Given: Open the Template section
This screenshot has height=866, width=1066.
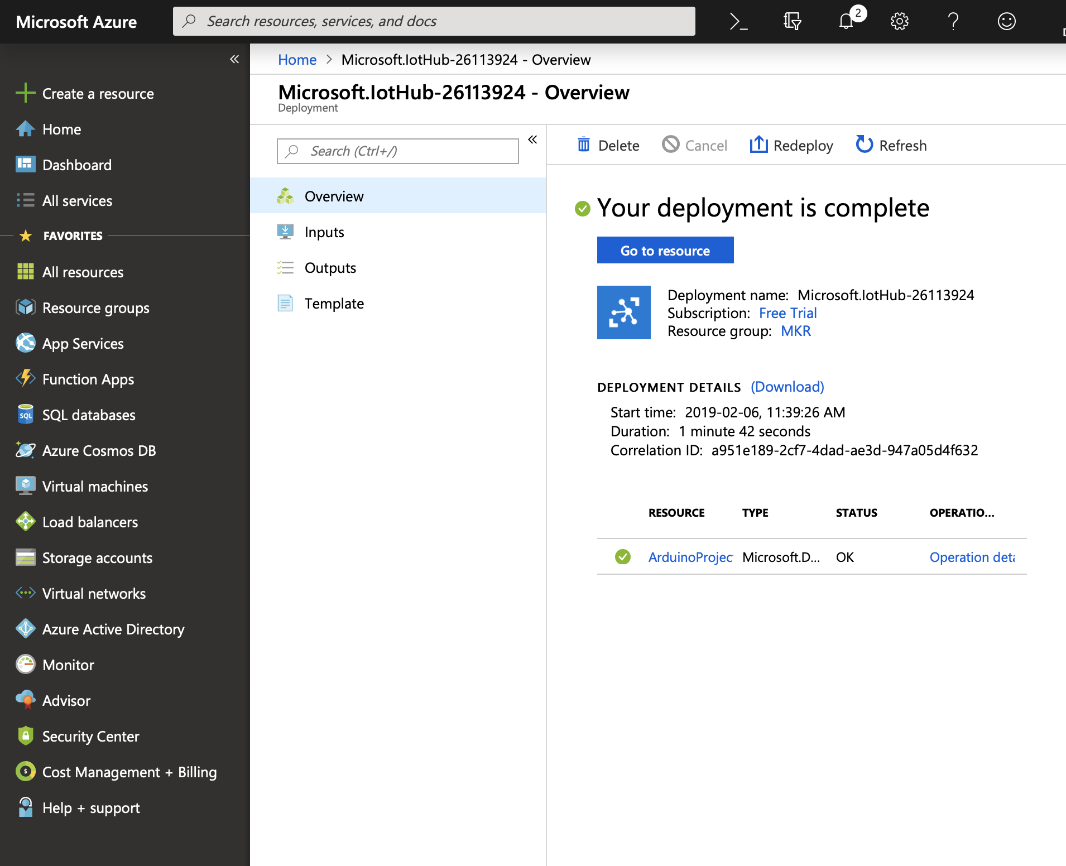Looking at the screenshot, I should [334, 303].
